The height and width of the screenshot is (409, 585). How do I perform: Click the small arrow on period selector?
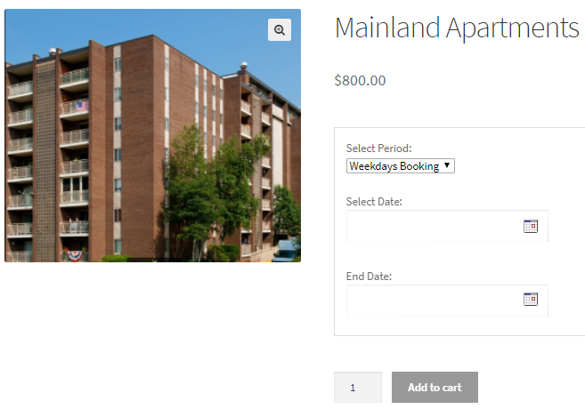[447, 166]
